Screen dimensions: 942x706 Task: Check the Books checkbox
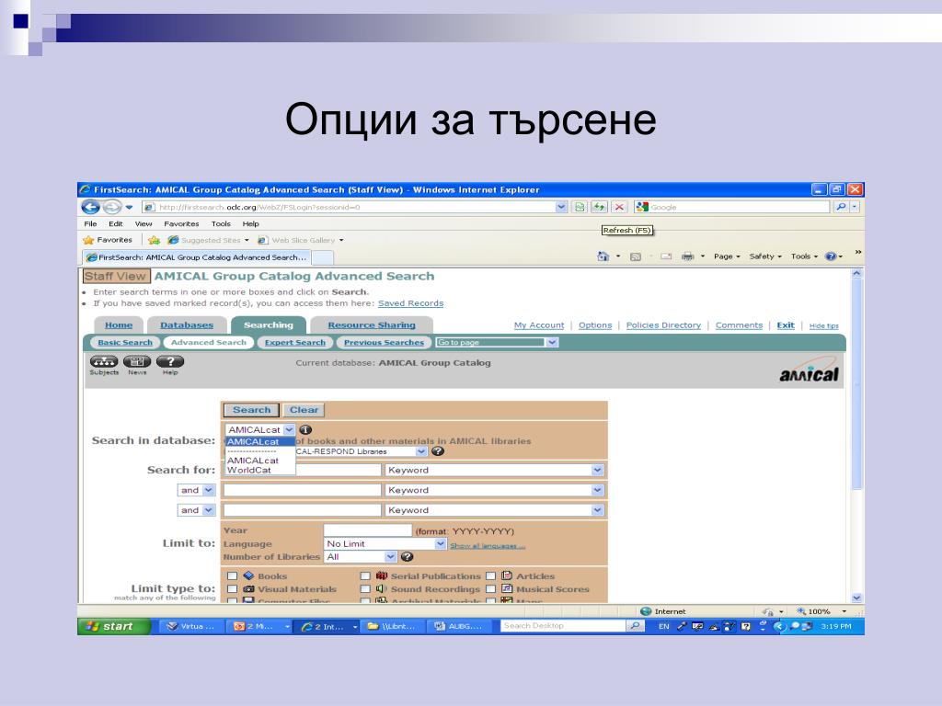[x=232, y=576]
